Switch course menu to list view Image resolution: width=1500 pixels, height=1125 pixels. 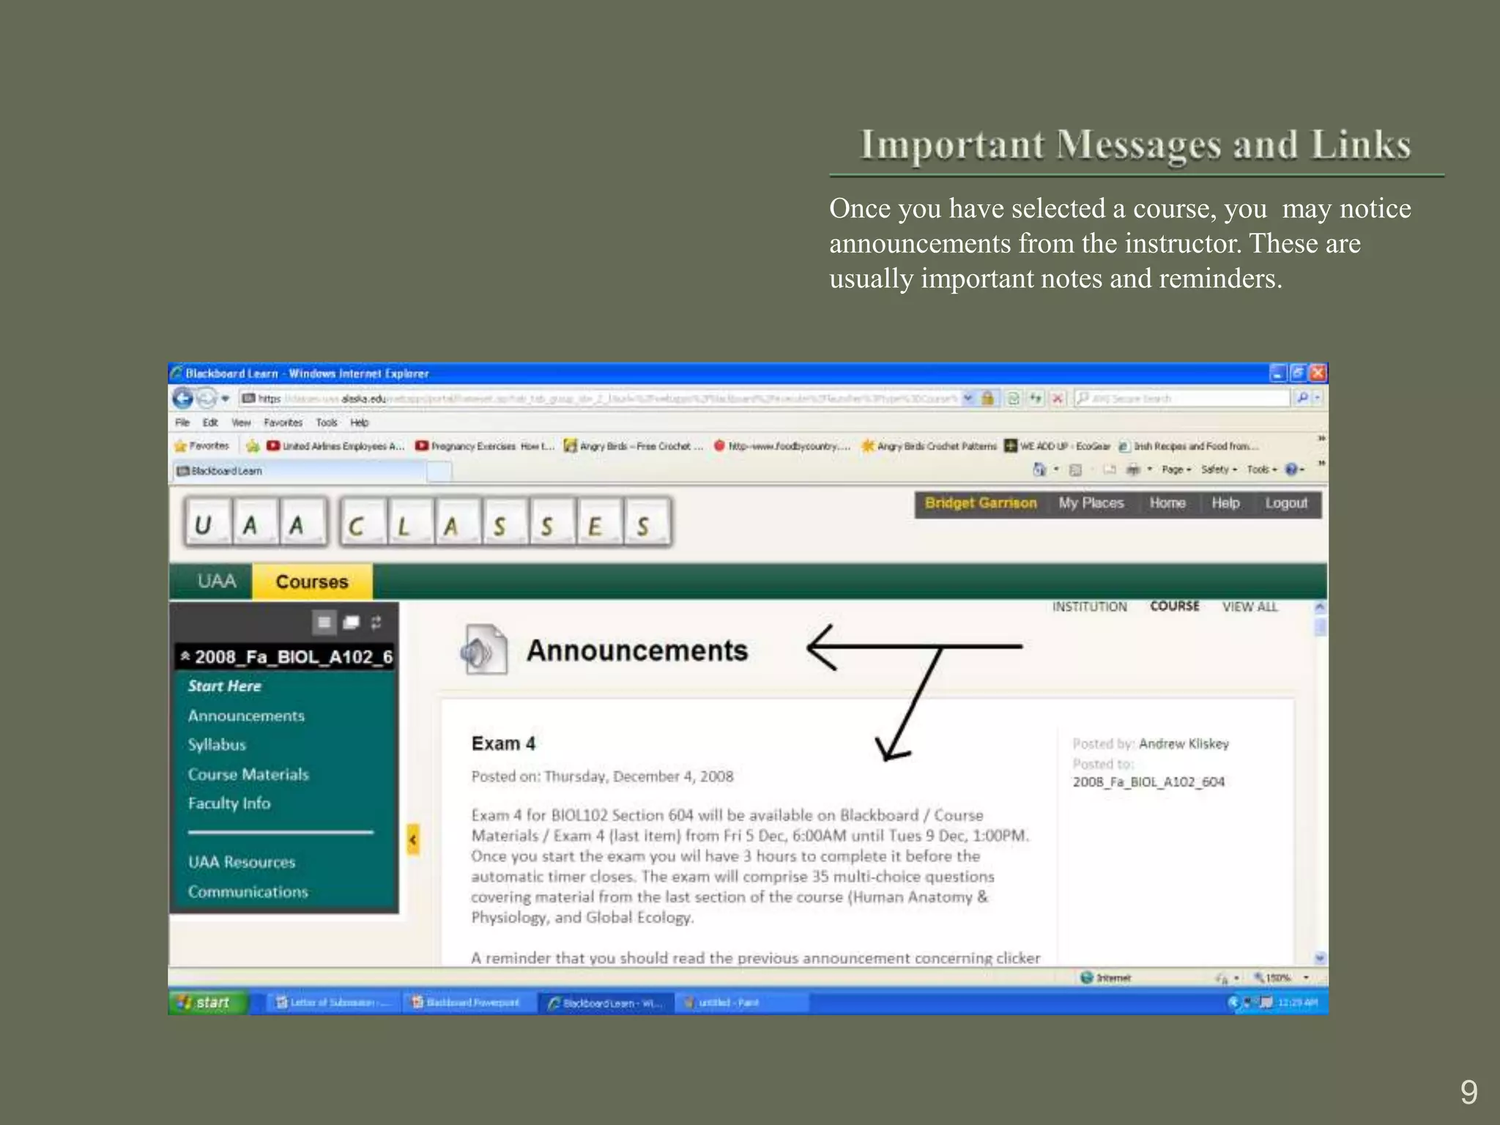tap(324, 623)
